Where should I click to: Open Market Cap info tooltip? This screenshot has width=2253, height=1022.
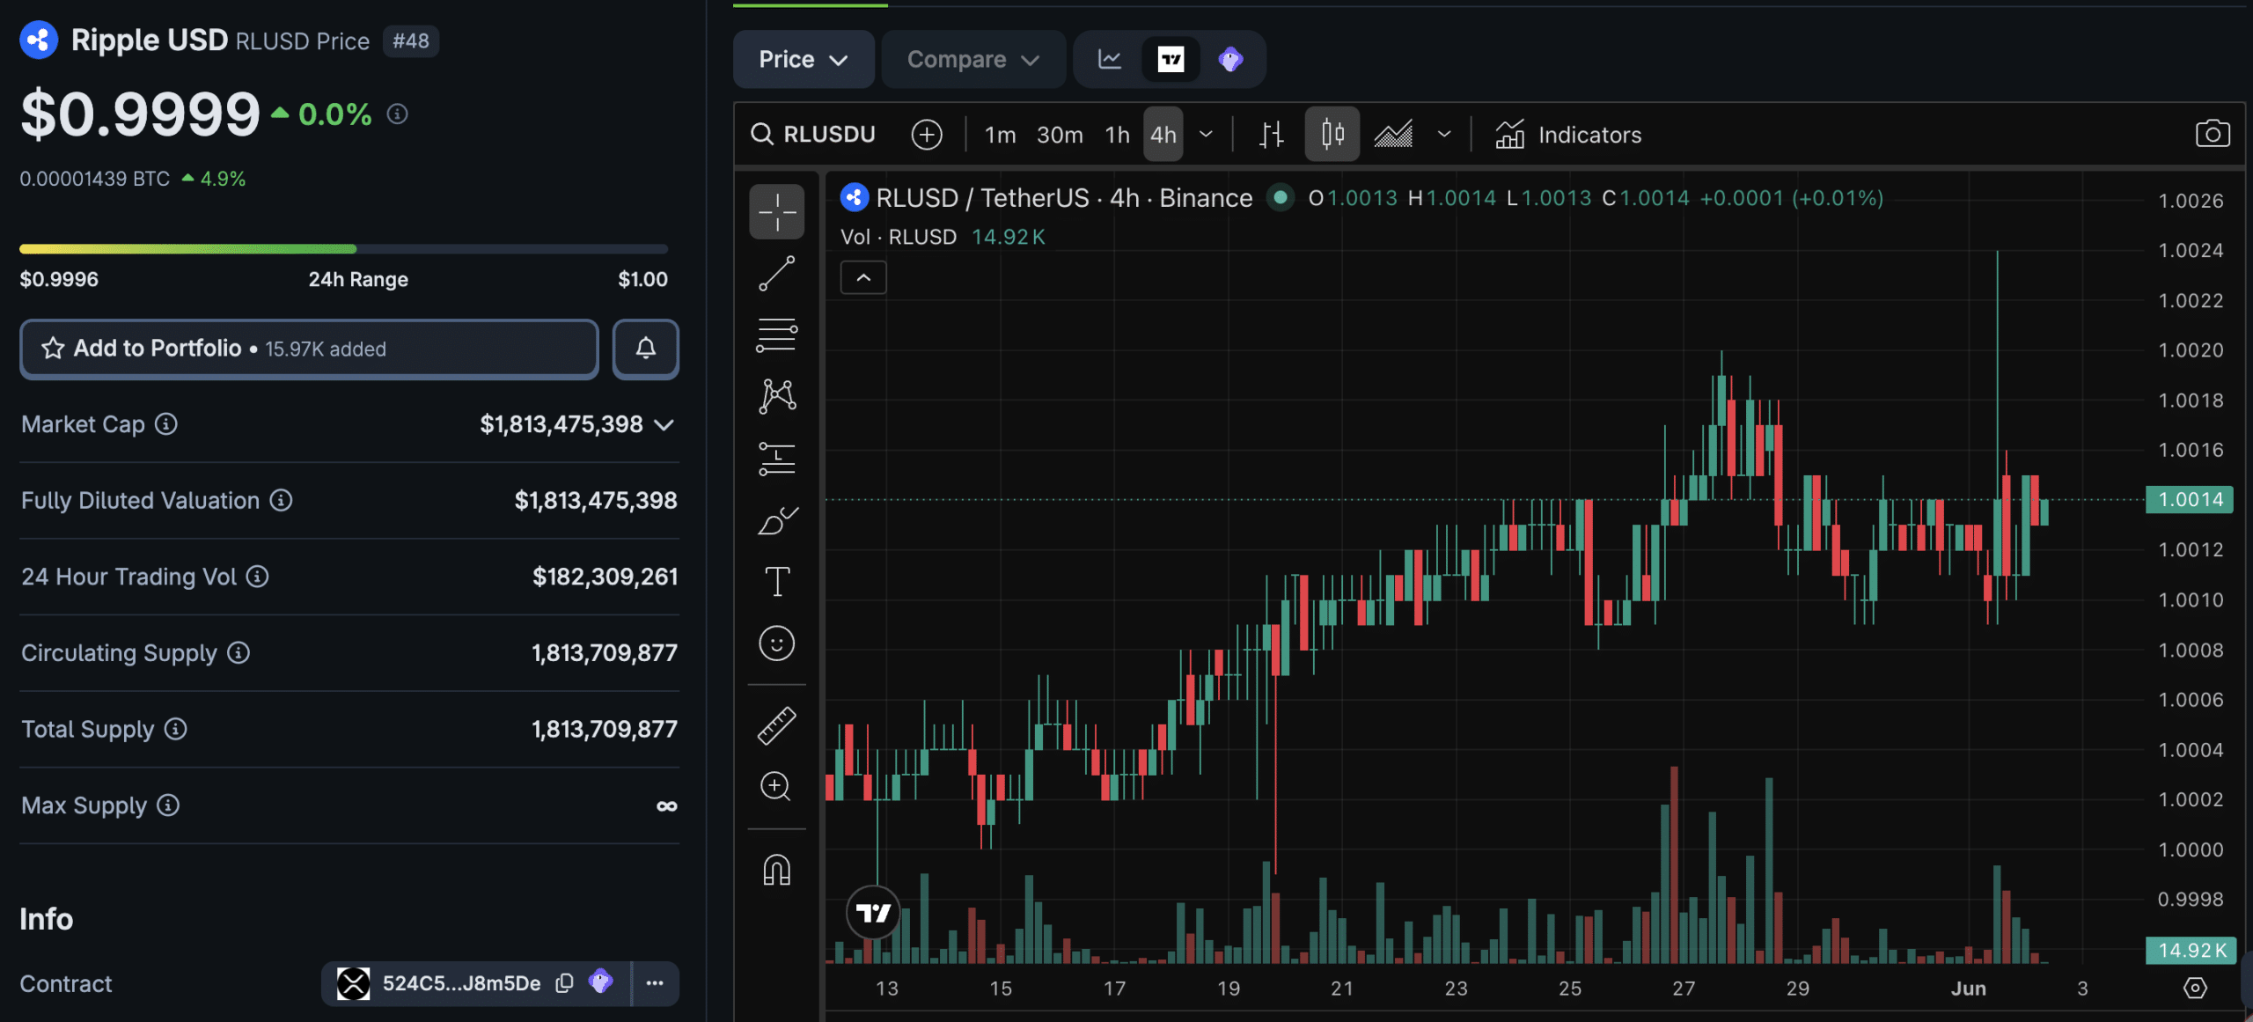166,424
